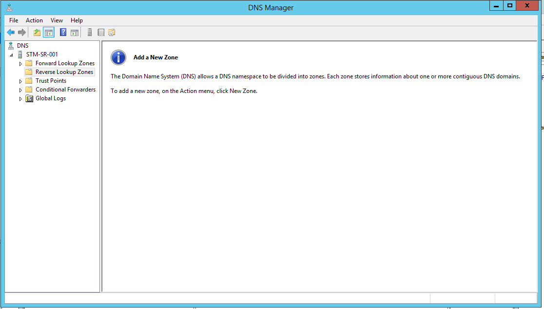
Task: Click the Help toolbar icon
Action: coord(62,32)
